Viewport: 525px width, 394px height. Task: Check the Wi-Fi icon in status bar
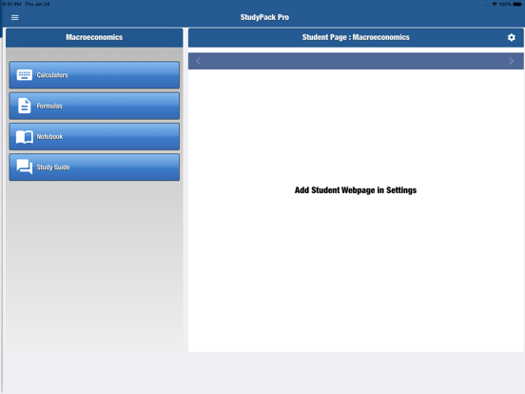tap(495, 4)
